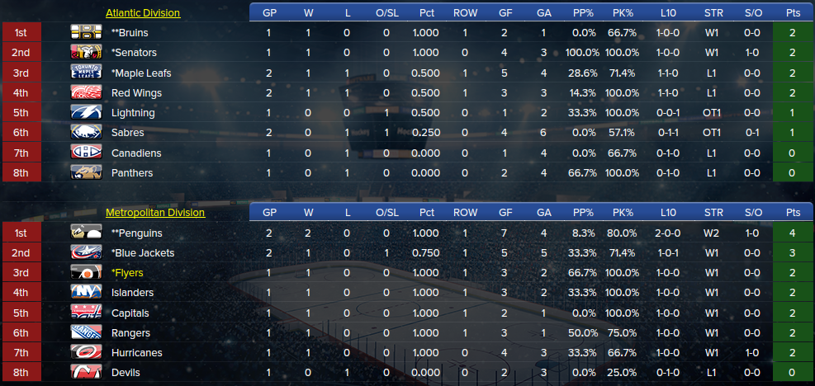
Task: Click the Sabres team name
Action: tap(127, 133)
